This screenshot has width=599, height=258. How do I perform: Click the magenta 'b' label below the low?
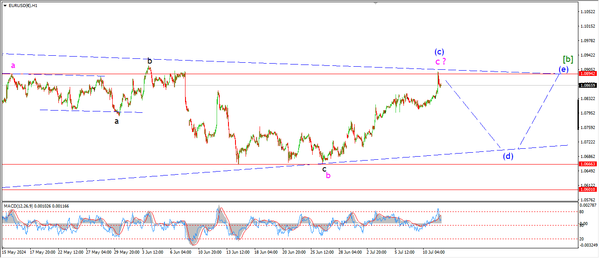(x=328, y=176)
